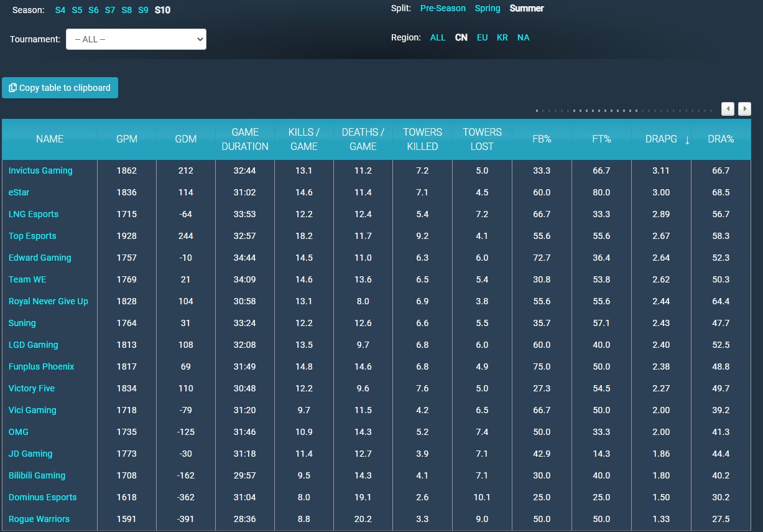Screen dimensions: 763x532
Task: Select season S4
Action: [x=60, y=10]
